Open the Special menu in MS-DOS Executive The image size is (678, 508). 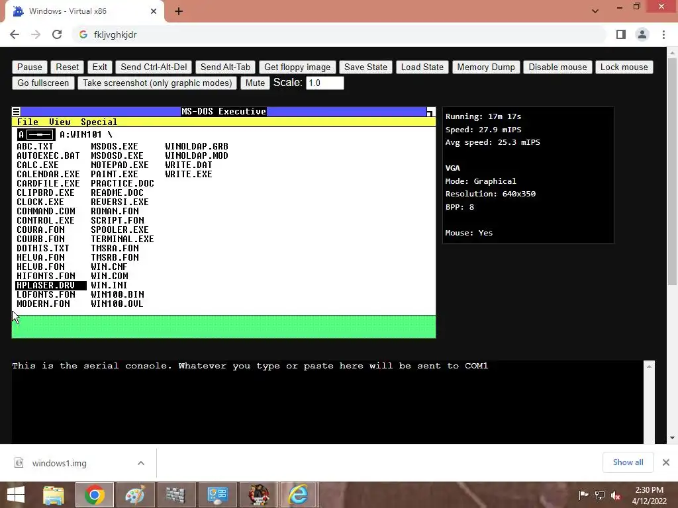pos(99,122)
